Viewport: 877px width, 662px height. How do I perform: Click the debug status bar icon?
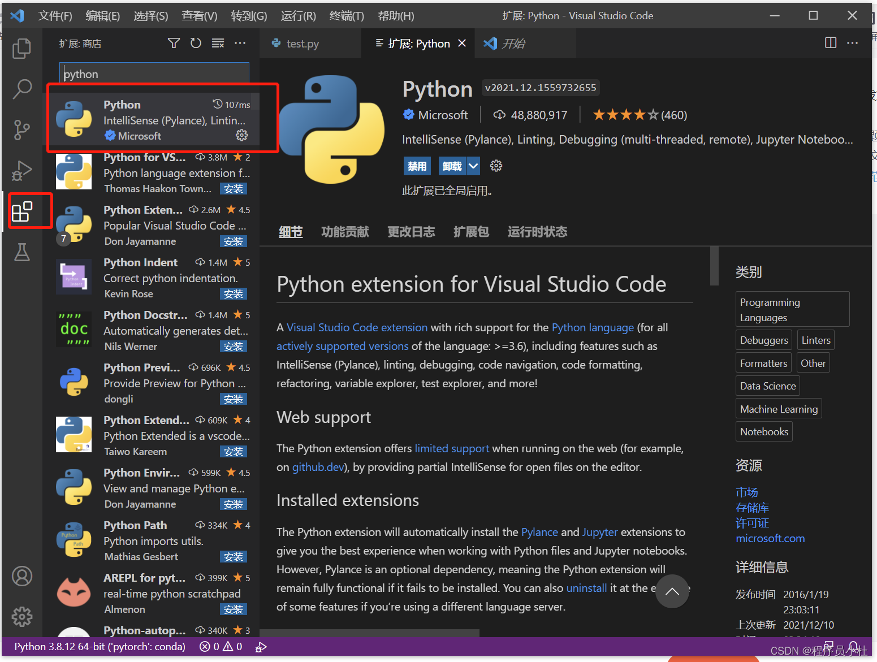[x=261, y=646]
